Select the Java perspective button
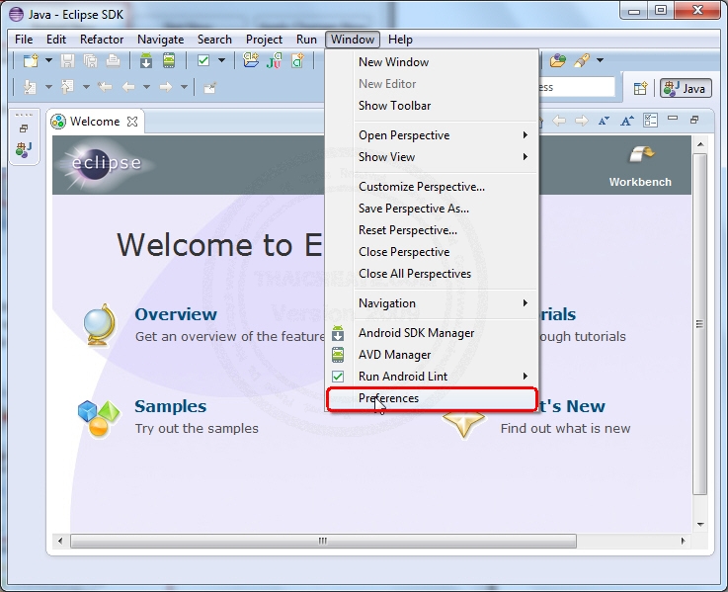 (686, 88)
